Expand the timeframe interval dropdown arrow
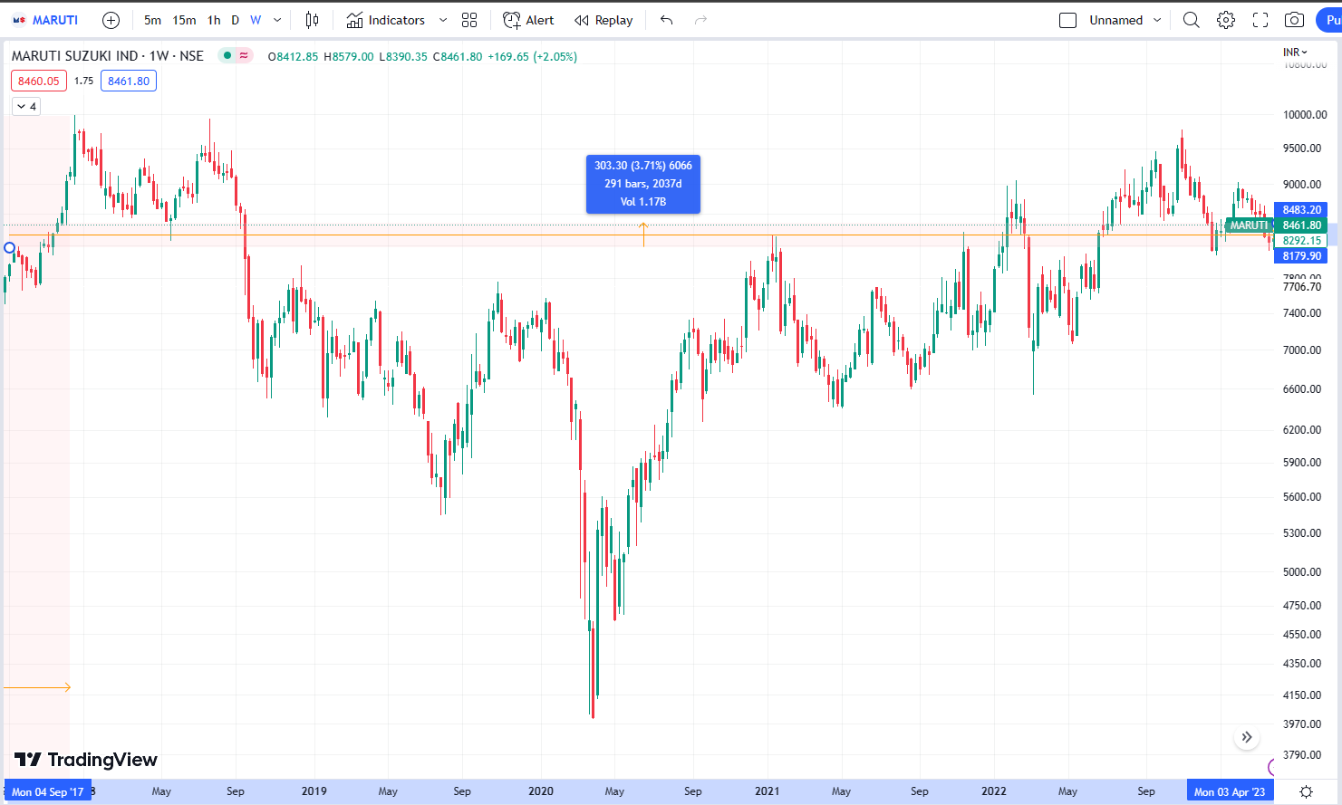The image size is (1342, 805). (277, 20)
